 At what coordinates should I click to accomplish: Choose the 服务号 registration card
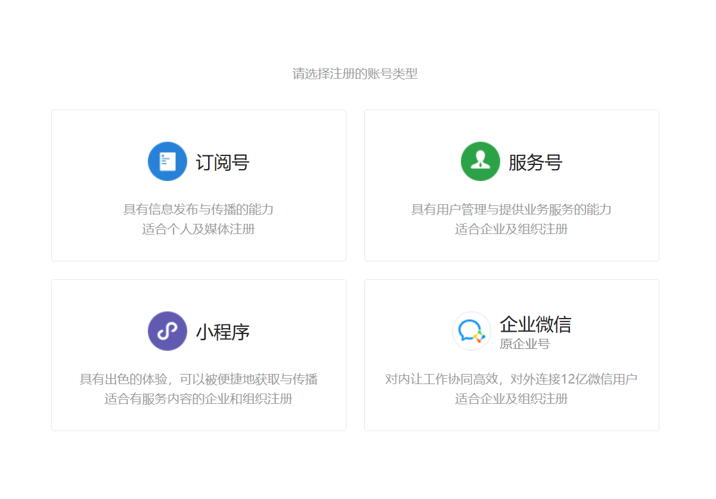coord(512,185)
